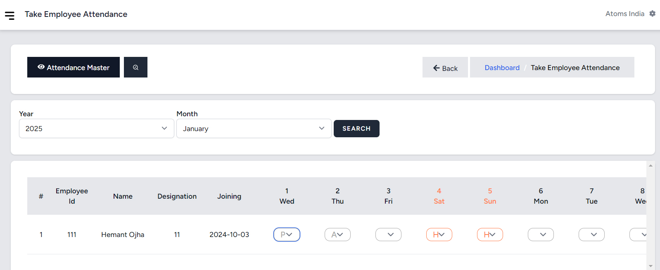Set attendance for Friday 3

(x=388, y=235)
